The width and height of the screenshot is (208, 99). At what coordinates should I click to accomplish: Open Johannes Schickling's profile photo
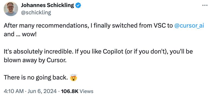click(x=11, y=9)
